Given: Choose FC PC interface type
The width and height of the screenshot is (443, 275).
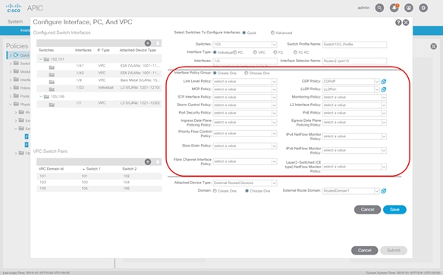Looking at the screenshot, I should [295, 52].
